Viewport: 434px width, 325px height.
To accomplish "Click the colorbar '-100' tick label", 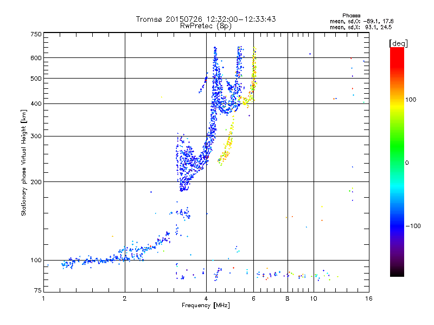I will click(x=413, y=226).
